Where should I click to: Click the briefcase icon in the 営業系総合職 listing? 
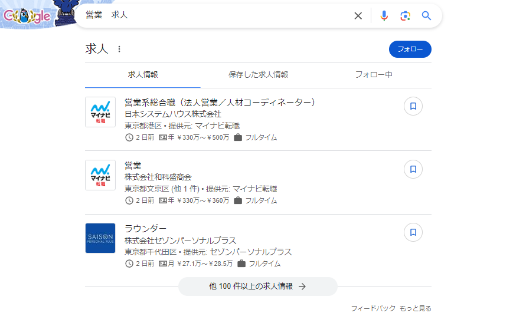[238, 137]
